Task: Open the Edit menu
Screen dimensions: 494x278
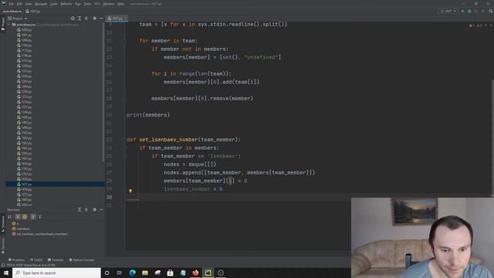Action: click(x=19, y=4)
